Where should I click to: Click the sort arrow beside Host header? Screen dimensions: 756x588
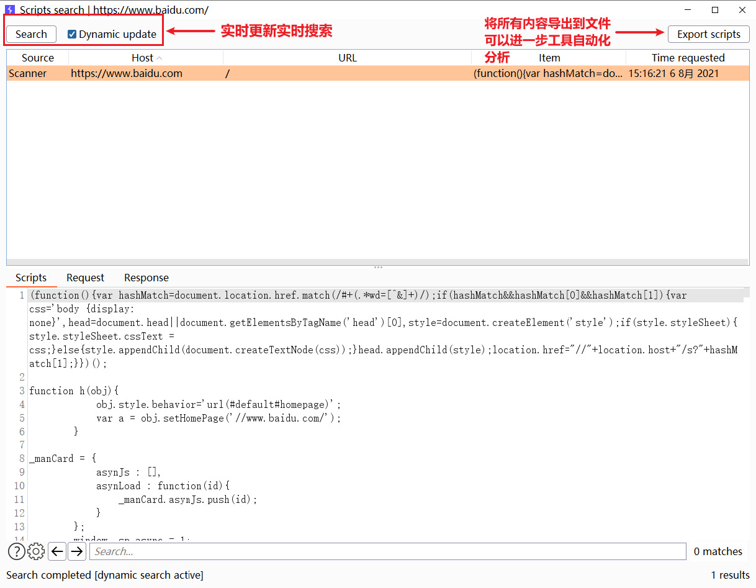click(159, 58)
